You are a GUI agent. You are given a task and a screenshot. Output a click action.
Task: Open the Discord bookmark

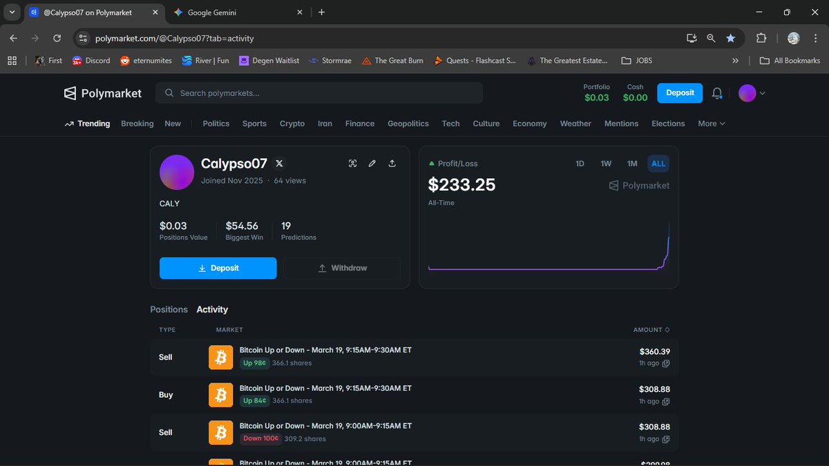90,61
